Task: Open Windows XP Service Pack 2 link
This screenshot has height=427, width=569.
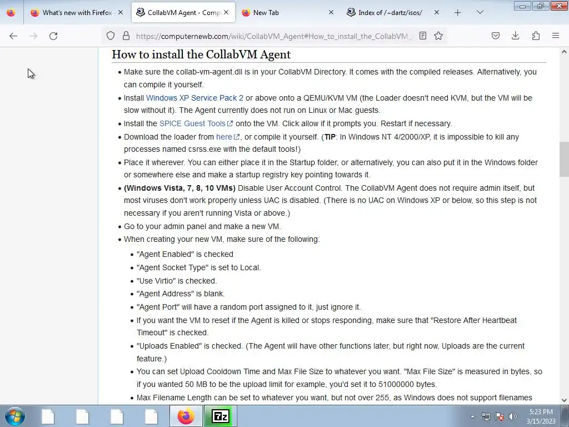Action: tap(194, 98)
